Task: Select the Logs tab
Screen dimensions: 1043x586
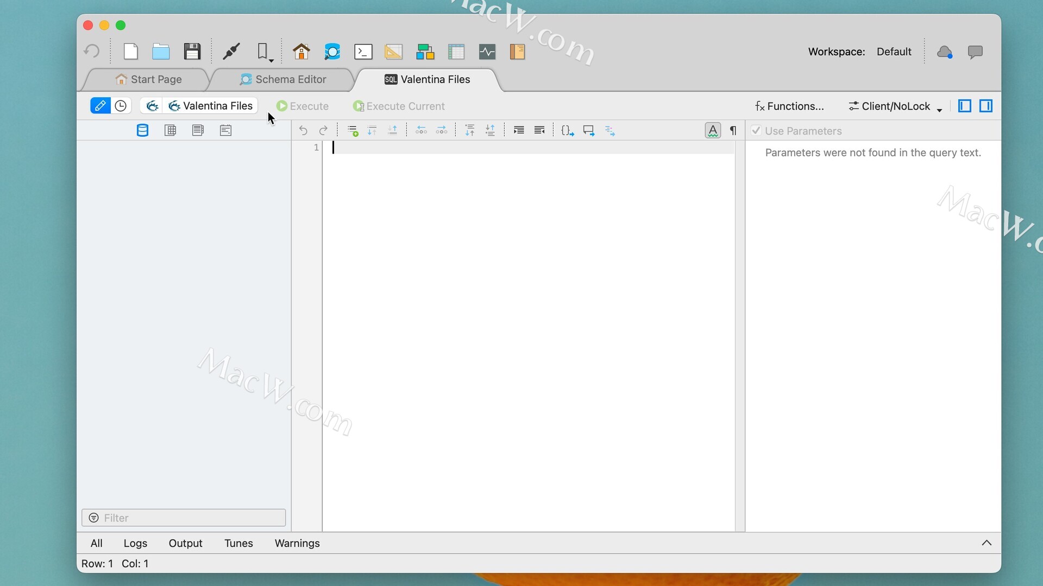Action: 135,543
